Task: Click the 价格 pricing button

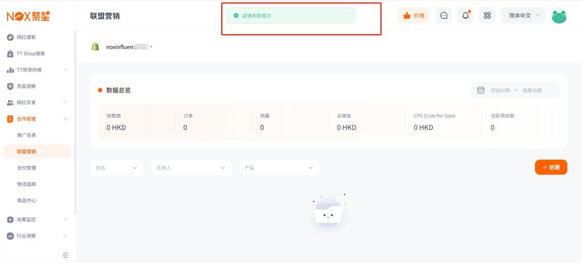Action: (414, 16)
